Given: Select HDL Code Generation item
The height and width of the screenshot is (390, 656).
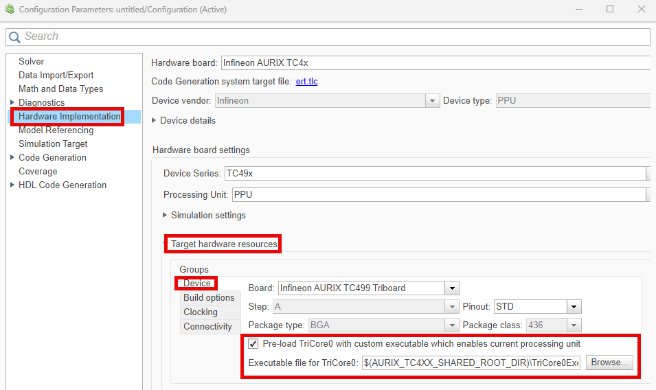Looking at the screenshot, I should pos(63,185).
